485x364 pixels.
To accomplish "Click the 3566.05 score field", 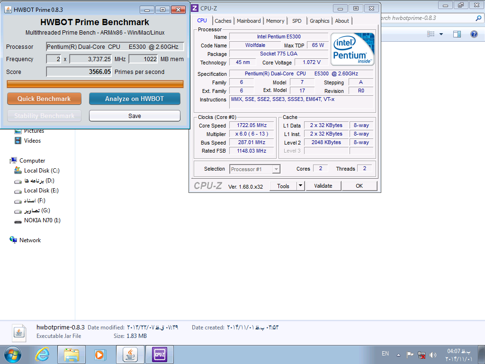I will [x=79, y=72].
